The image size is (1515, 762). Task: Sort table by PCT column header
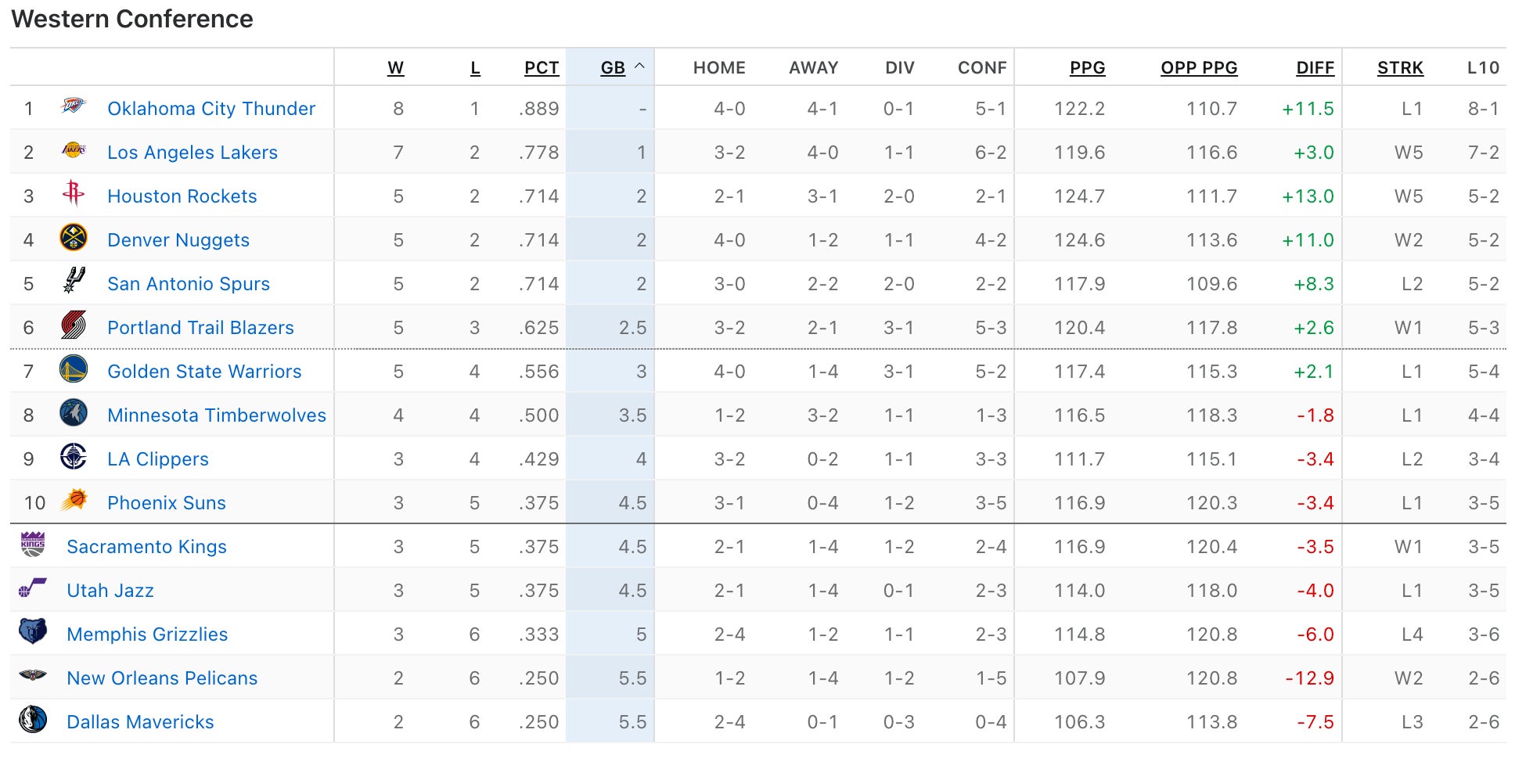[542, 68]
